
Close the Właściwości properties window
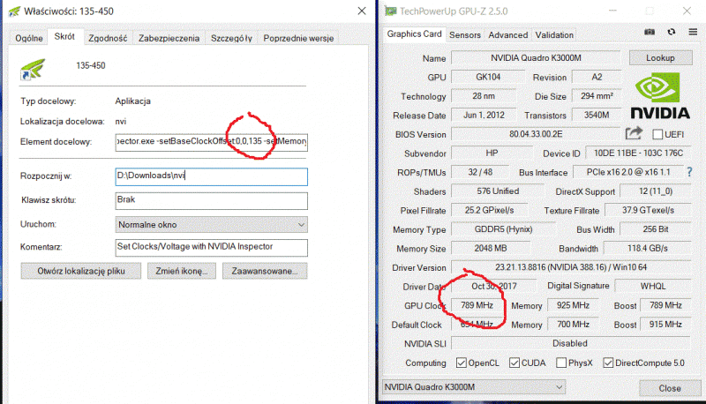click(x=362, y=11)
